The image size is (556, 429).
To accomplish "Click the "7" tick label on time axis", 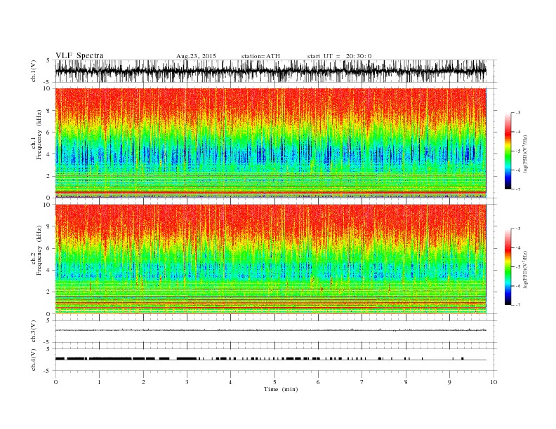I will pyautogui.click(x=362, y=382).
